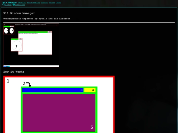Open the BJ's Website home link

tap(10, 3)
